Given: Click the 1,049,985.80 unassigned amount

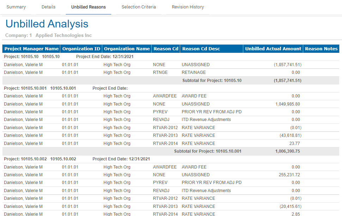Looking at the screenshot, I should [287, 104].
